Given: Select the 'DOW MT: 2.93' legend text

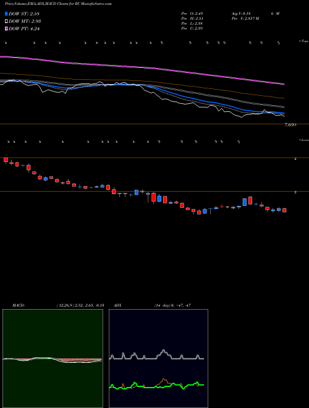Looking at the screenshot, I should point(25,22).
